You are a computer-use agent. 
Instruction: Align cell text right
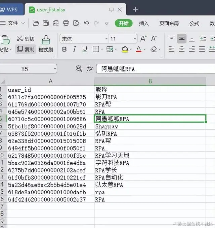tap(192, 49)
